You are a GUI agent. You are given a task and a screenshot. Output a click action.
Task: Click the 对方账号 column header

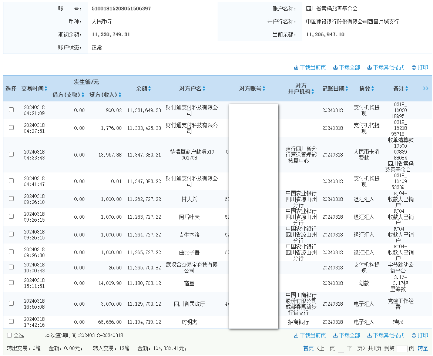(x=251, y=89)
